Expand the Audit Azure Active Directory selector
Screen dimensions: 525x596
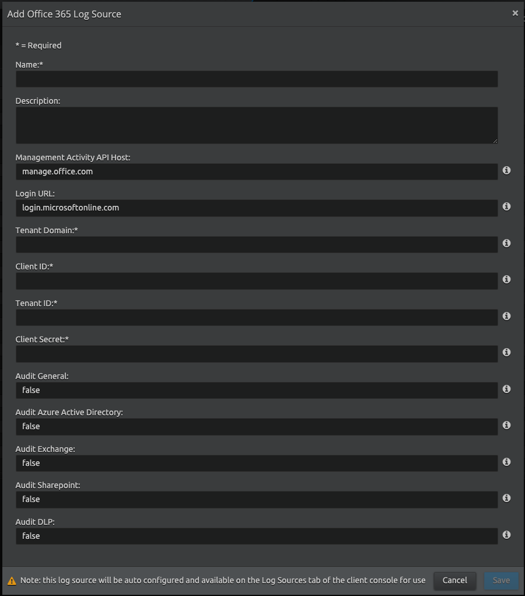click(x=257, y=426)
